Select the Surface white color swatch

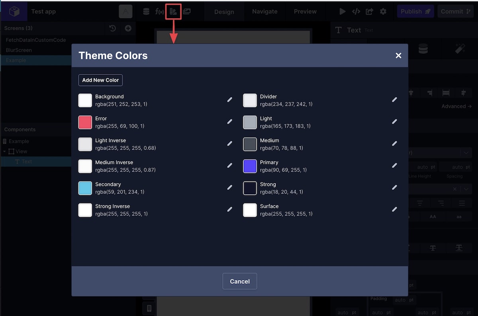click(x=250, y=210)
